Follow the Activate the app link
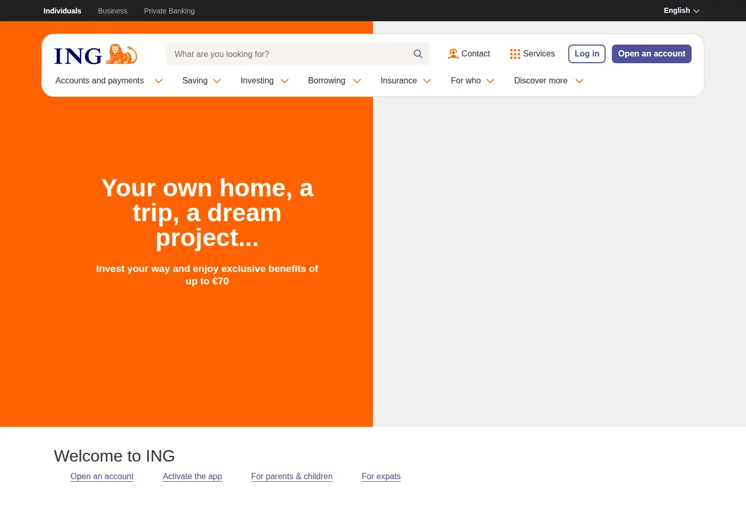Viewport: 746px width, 518px height. pos(192,477)
